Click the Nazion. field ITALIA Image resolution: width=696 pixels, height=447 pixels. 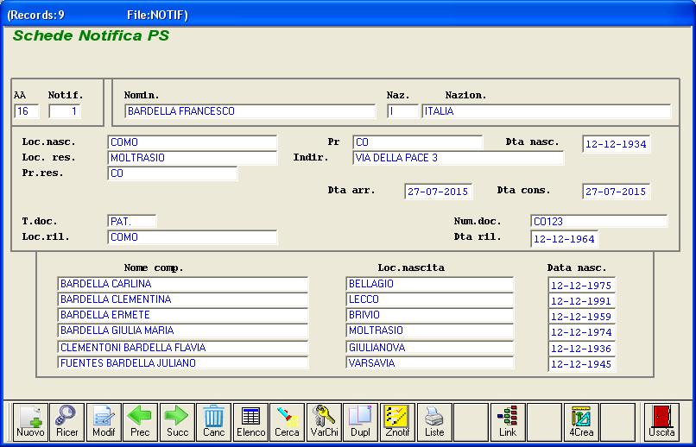coord(547,110)
